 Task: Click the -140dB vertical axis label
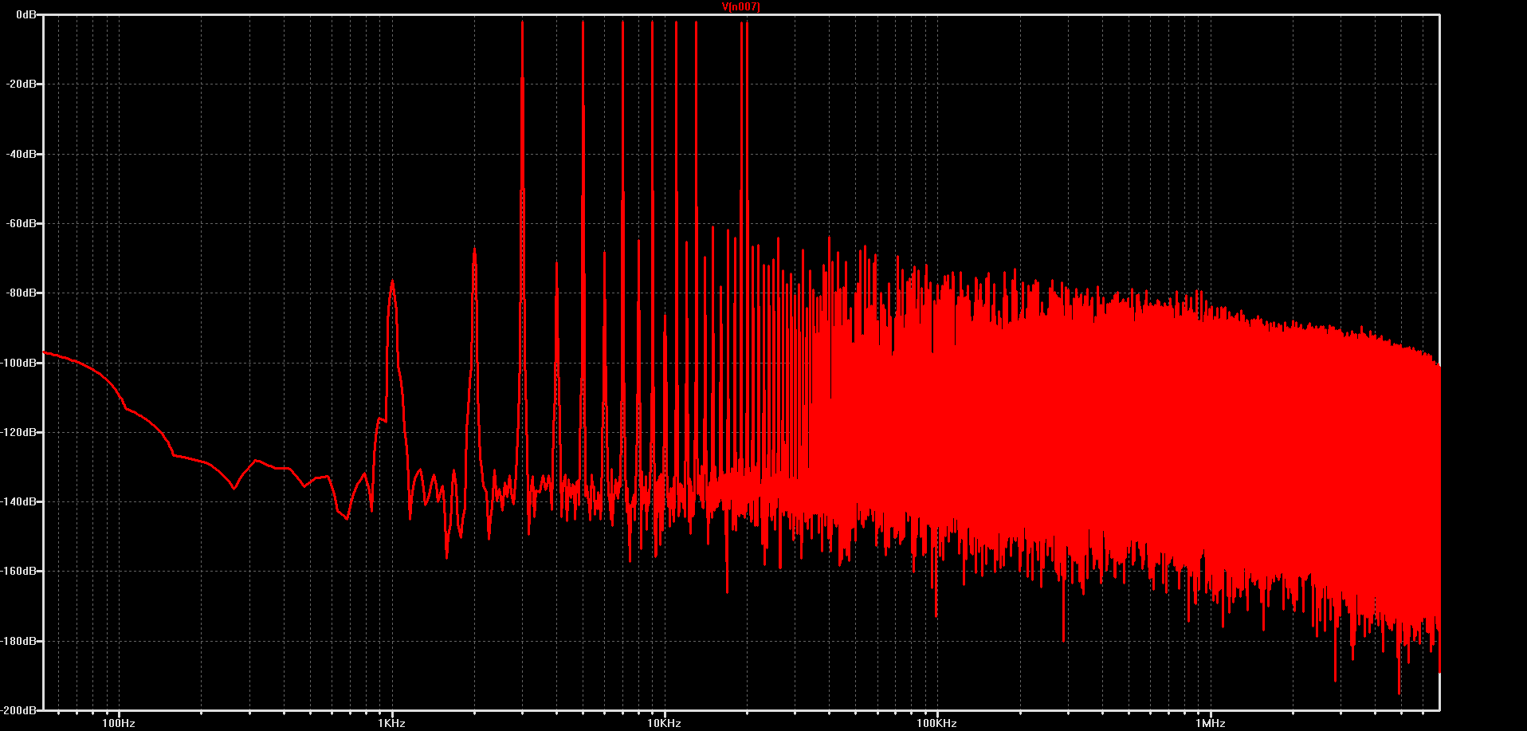pyautogui.click(x=20, y=501)
